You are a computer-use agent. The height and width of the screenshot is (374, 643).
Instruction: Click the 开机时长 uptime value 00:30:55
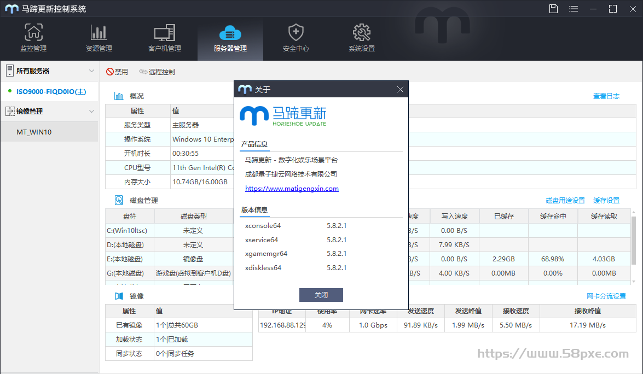(x=186, y=154)
